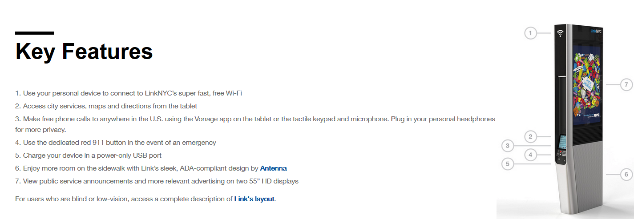Viewport: 634px width, 219px height.
Task: Click the free Wi-Fi feature text
Action: point(129,93)
